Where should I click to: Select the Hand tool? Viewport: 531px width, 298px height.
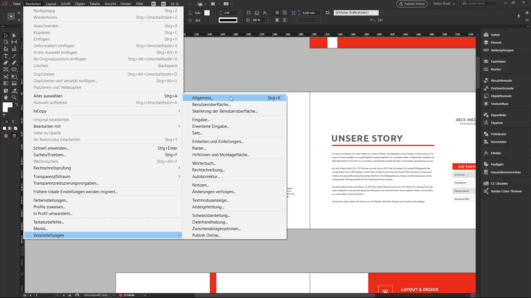[x=6, y=97]
